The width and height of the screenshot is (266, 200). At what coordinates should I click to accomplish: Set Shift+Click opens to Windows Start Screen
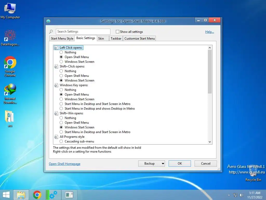point(61,80)
